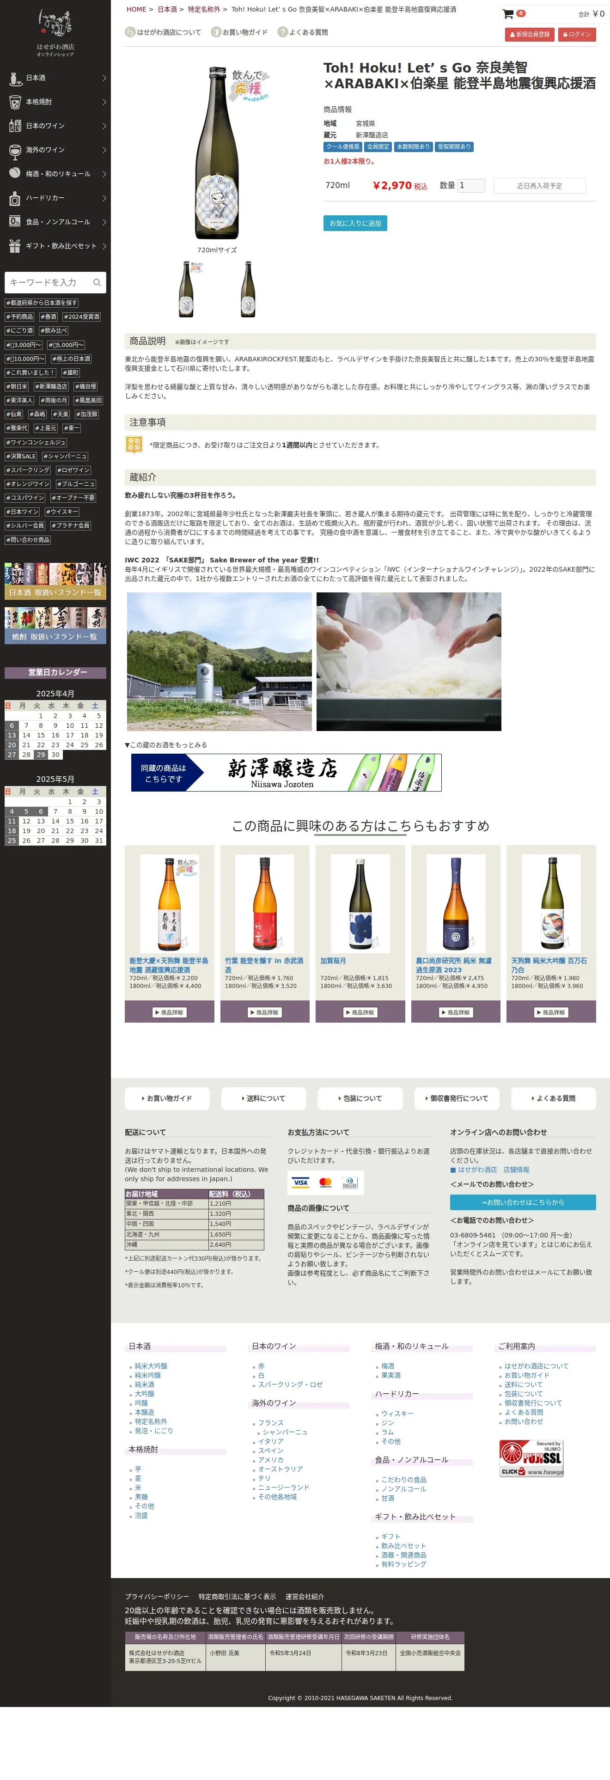
Task: Click the 送料について footer tab
Action: coord(264,1099)
